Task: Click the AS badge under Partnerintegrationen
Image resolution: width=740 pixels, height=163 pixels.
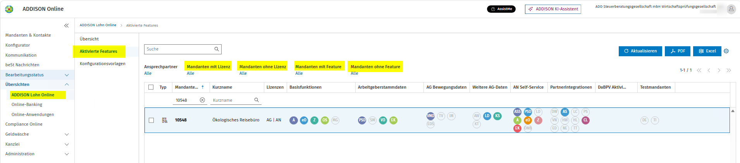Action: pyautogui.click(x=565, y=112)
